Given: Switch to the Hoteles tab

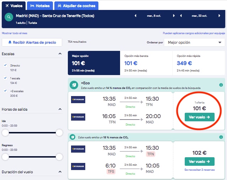Looking at the screenshot, I should click(x=40, y=6).
